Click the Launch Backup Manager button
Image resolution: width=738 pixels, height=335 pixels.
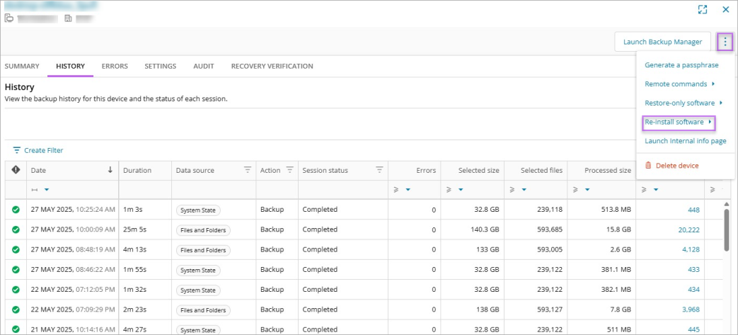662,42
